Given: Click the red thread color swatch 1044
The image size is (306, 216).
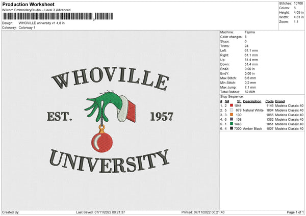Looking at the screenshot, I should (232, 105).
